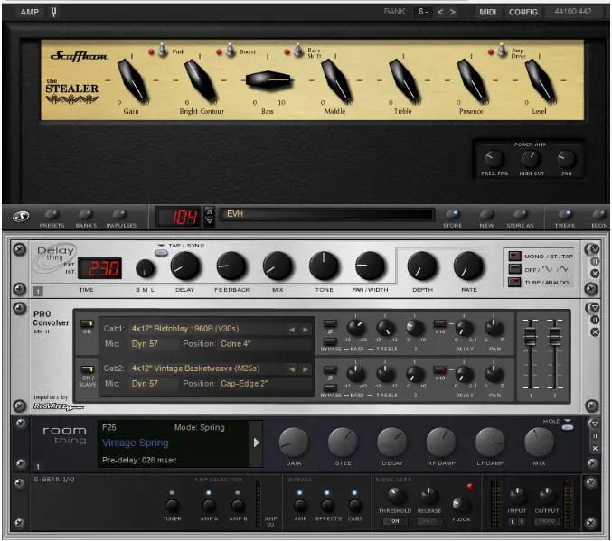
Task: Toggle Cab2 ON / Slave switch
Action: (87, 369)
